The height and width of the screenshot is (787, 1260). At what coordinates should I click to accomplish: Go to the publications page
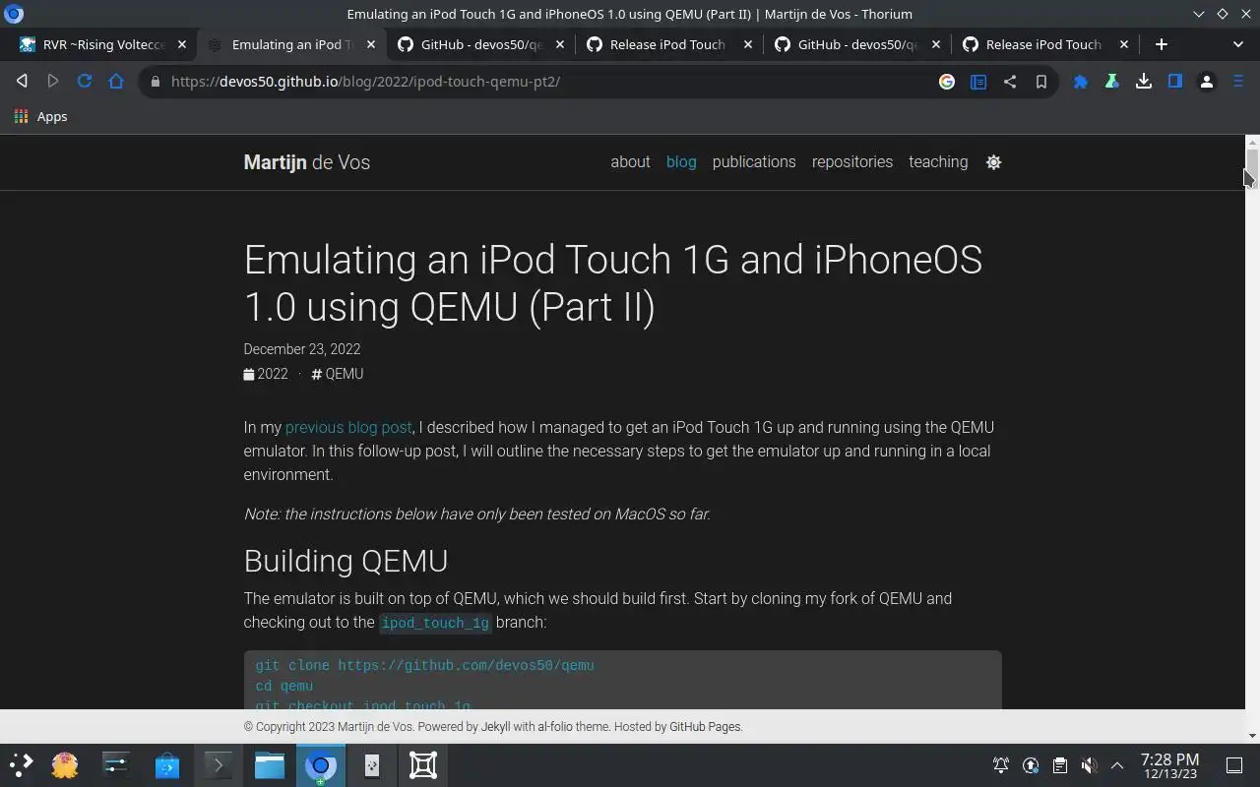pos(754,162)
